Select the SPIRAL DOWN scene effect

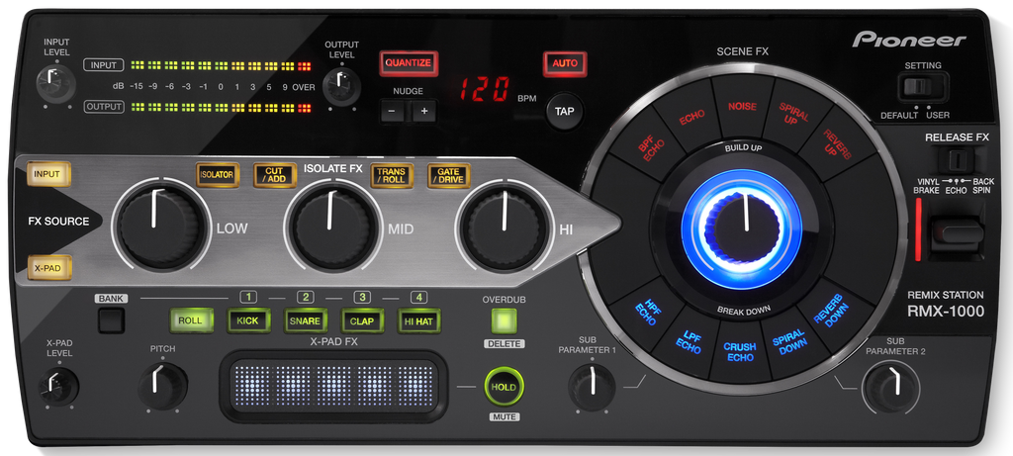790,341
